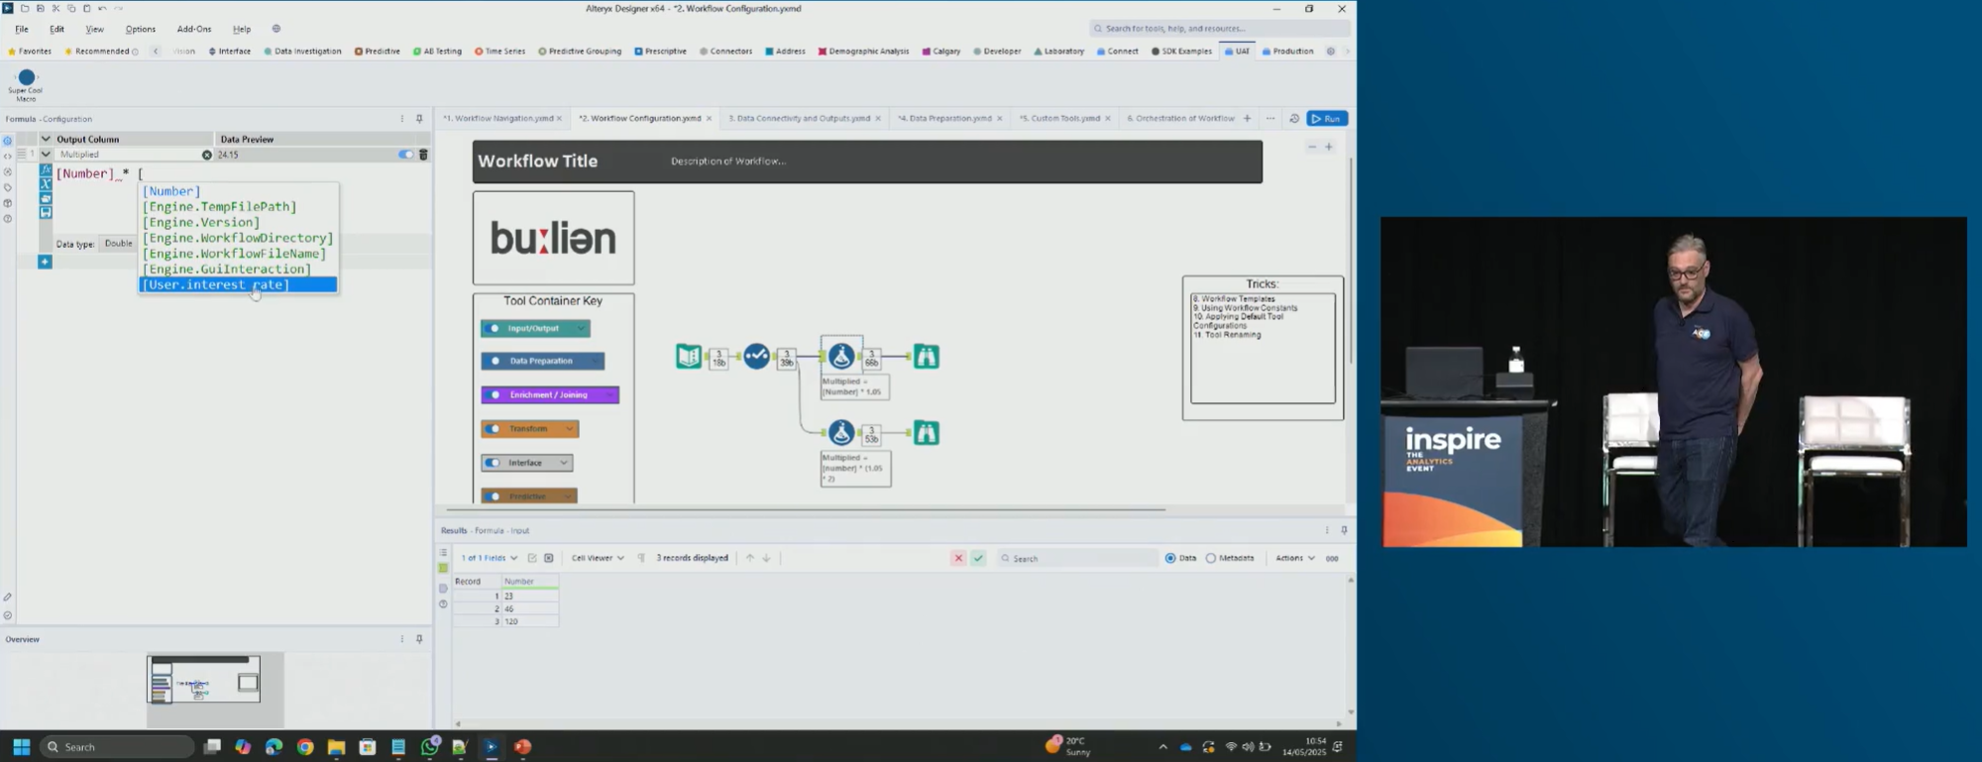Screen dimensions: 1982x762
Task: Click the top tools and help search box
Action: [x=1219, y=29]
